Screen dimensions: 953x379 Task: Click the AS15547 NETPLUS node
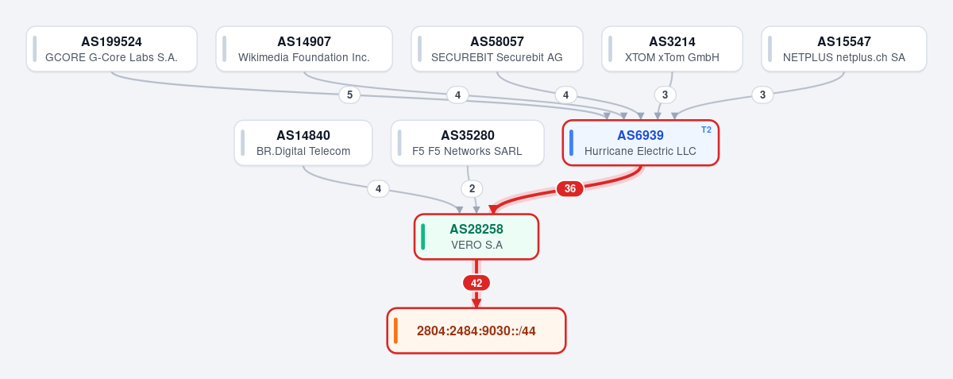[x=844, y=49]
